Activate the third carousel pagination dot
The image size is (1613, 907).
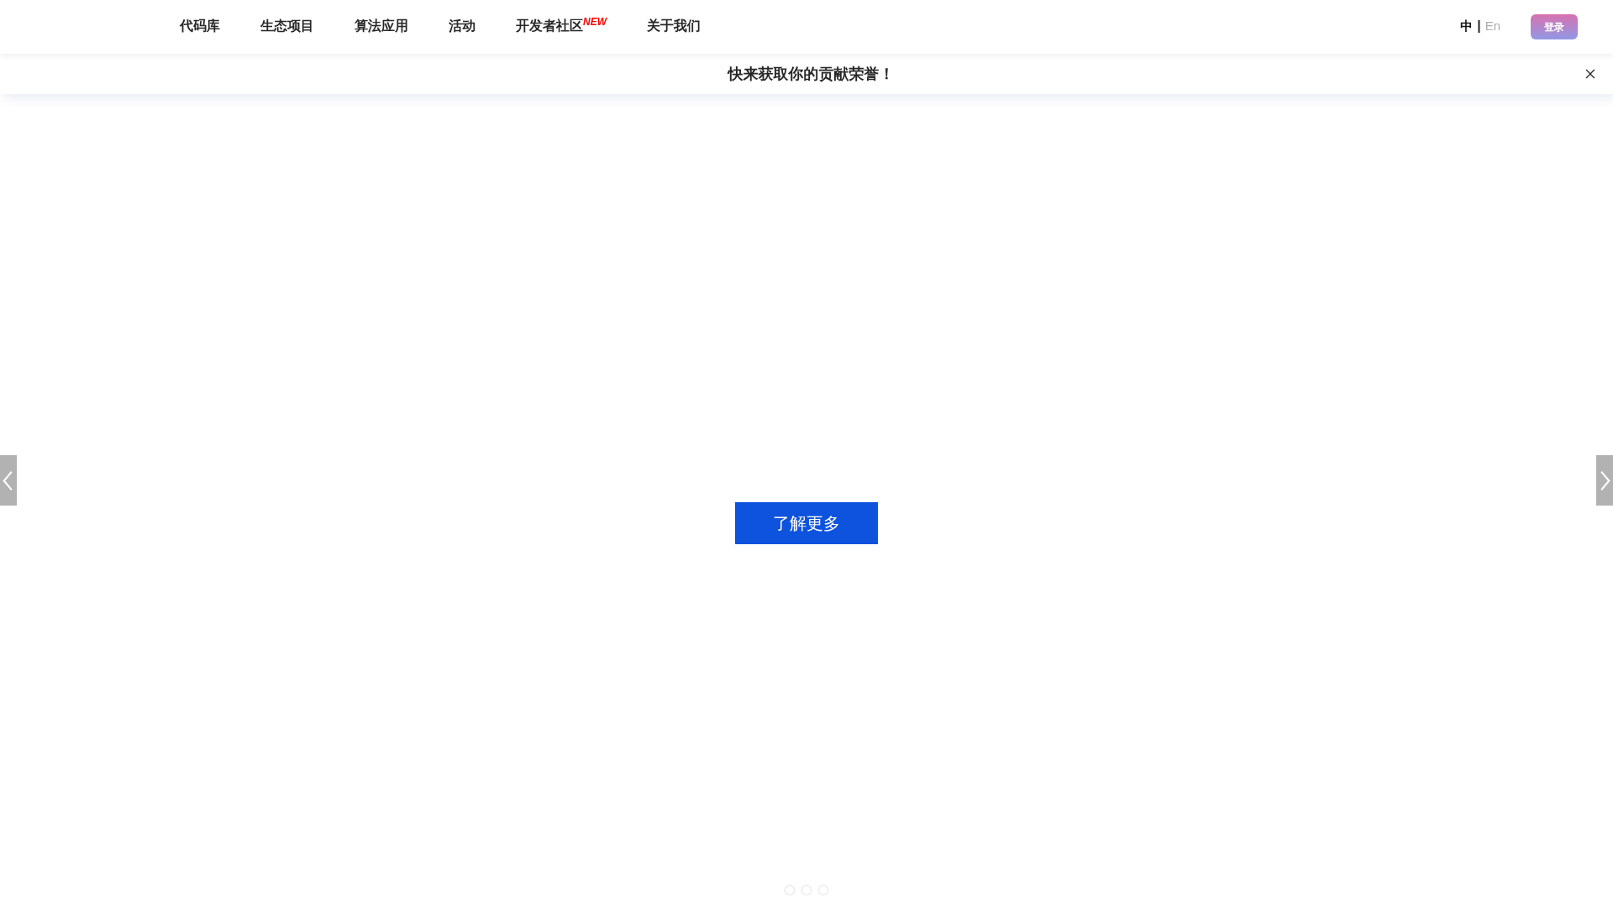(x=822, y=889)
